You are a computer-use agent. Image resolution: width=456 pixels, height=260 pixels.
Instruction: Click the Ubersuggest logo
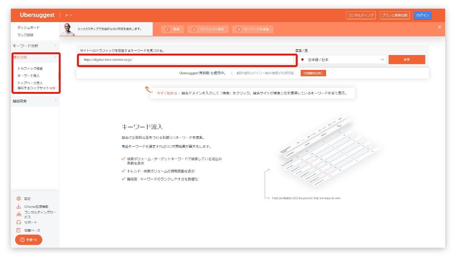click(x=37, y=15)
